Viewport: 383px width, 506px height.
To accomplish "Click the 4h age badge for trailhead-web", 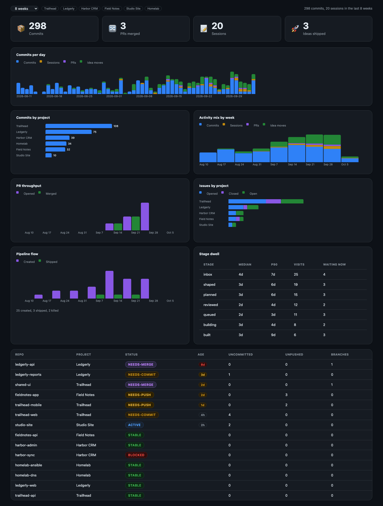I will coord(203,415).
